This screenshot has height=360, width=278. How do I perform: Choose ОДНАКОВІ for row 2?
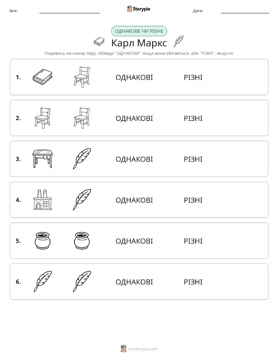pos(134,118)
